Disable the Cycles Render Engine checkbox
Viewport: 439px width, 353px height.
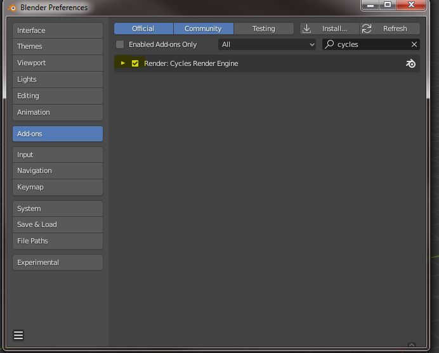[x=135, y=63]
